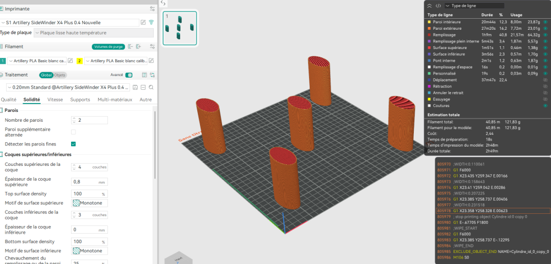Viewport: 551px width, 264px height.
Task: Hide Coutures seams with eye icon
Action: click(545, 105)
